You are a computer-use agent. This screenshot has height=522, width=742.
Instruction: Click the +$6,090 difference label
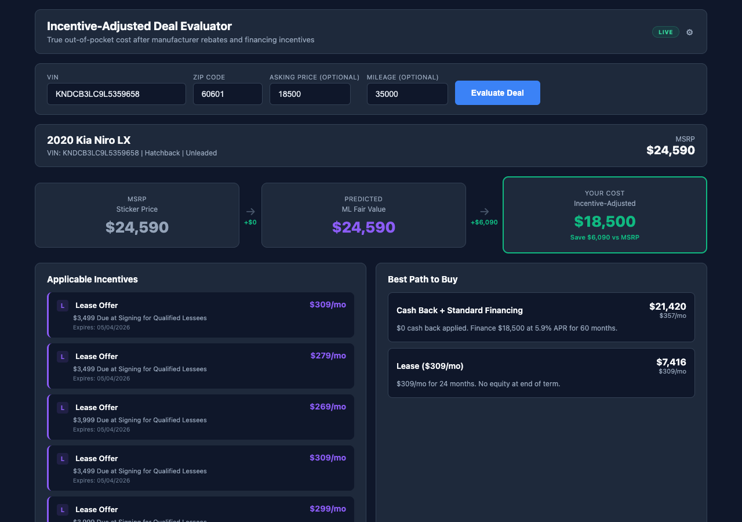[484, 223]
